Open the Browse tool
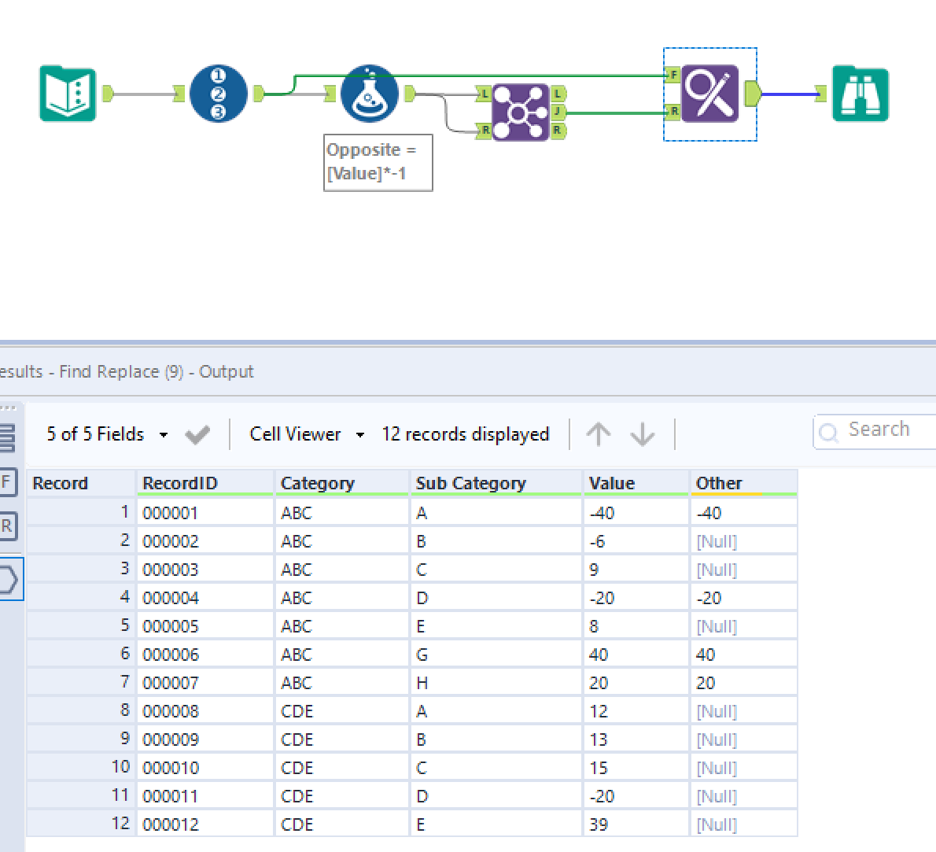The height and width of the screenshot is (852, 936). click(860, 94)
